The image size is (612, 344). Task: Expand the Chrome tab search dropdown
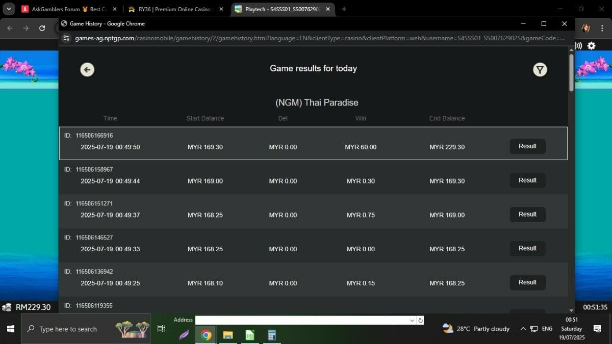coord(9,9)
